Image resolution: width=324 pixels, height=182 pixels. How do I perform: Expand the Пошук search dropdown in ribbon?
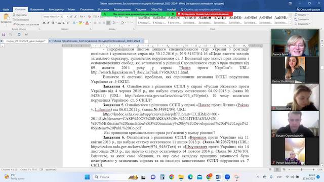pos(302,15)
